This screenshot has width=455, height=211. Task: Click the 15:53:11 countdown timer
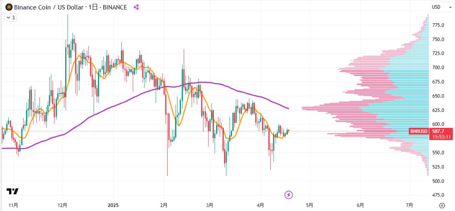(x=441, y=137)
